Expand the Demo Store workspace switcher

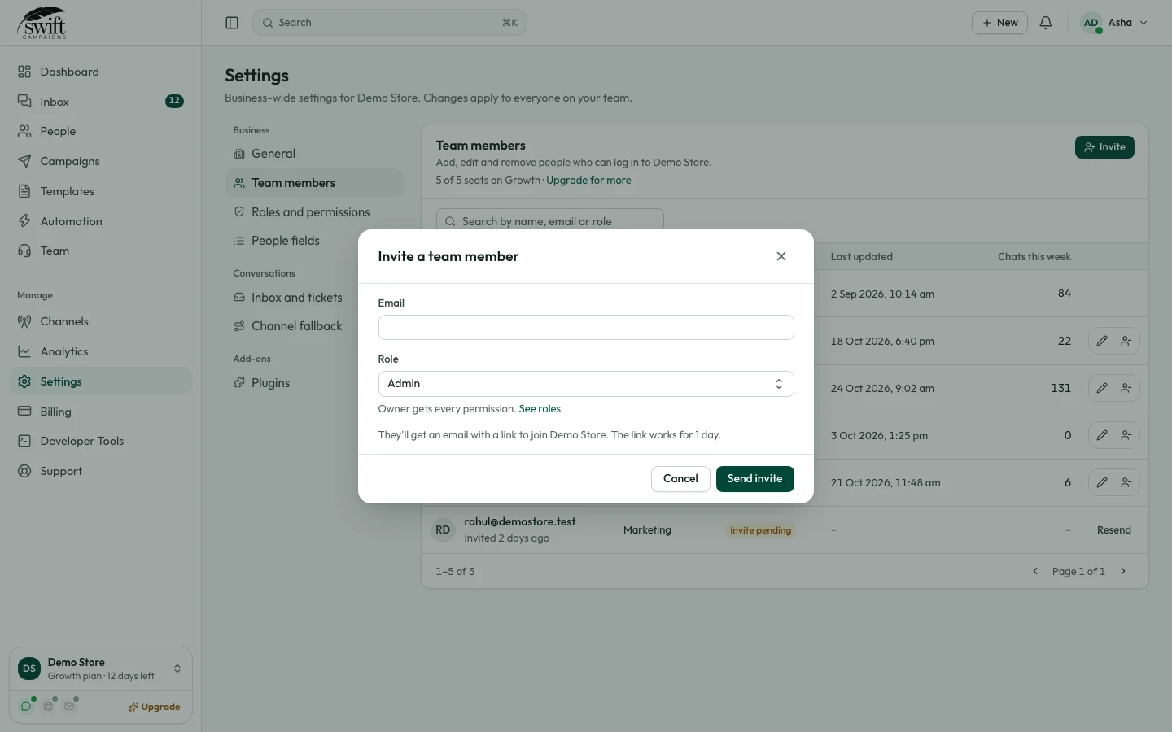[101, 669]
